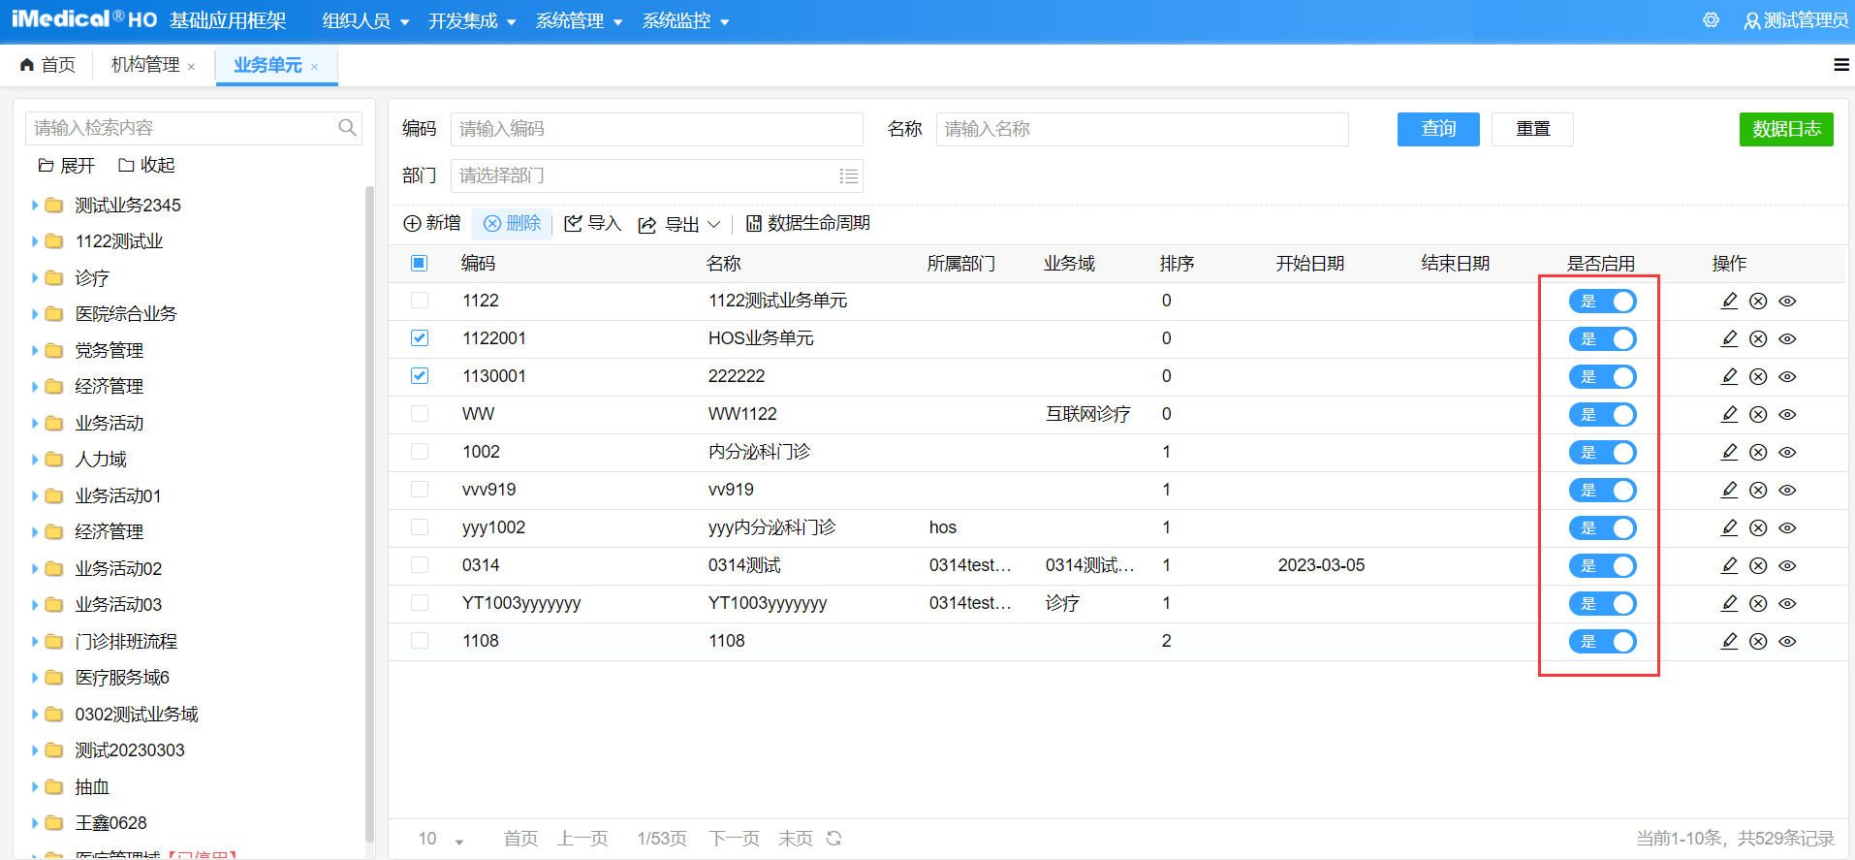
Task: Close the 业务单元 tab
Action: tap(315, 67)
